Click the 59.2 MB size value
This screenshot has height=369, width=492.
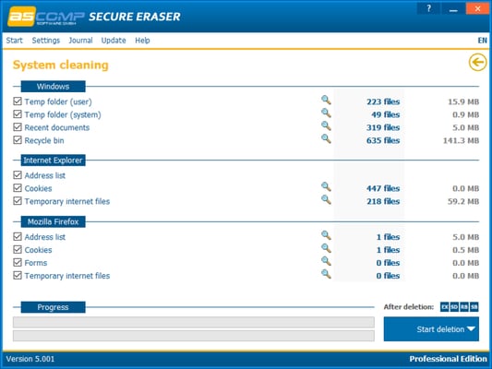pos(463,201)
